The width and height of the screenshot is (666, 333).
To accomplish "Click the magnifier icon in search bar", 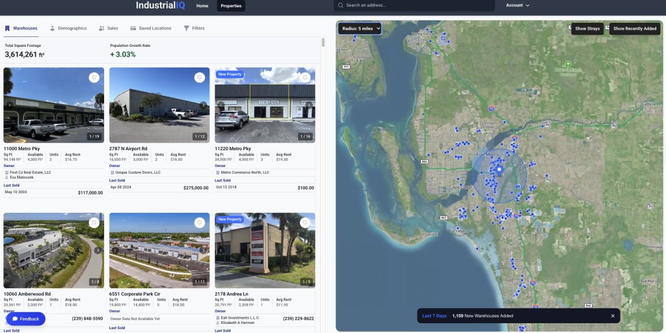I will pos(341,5).
